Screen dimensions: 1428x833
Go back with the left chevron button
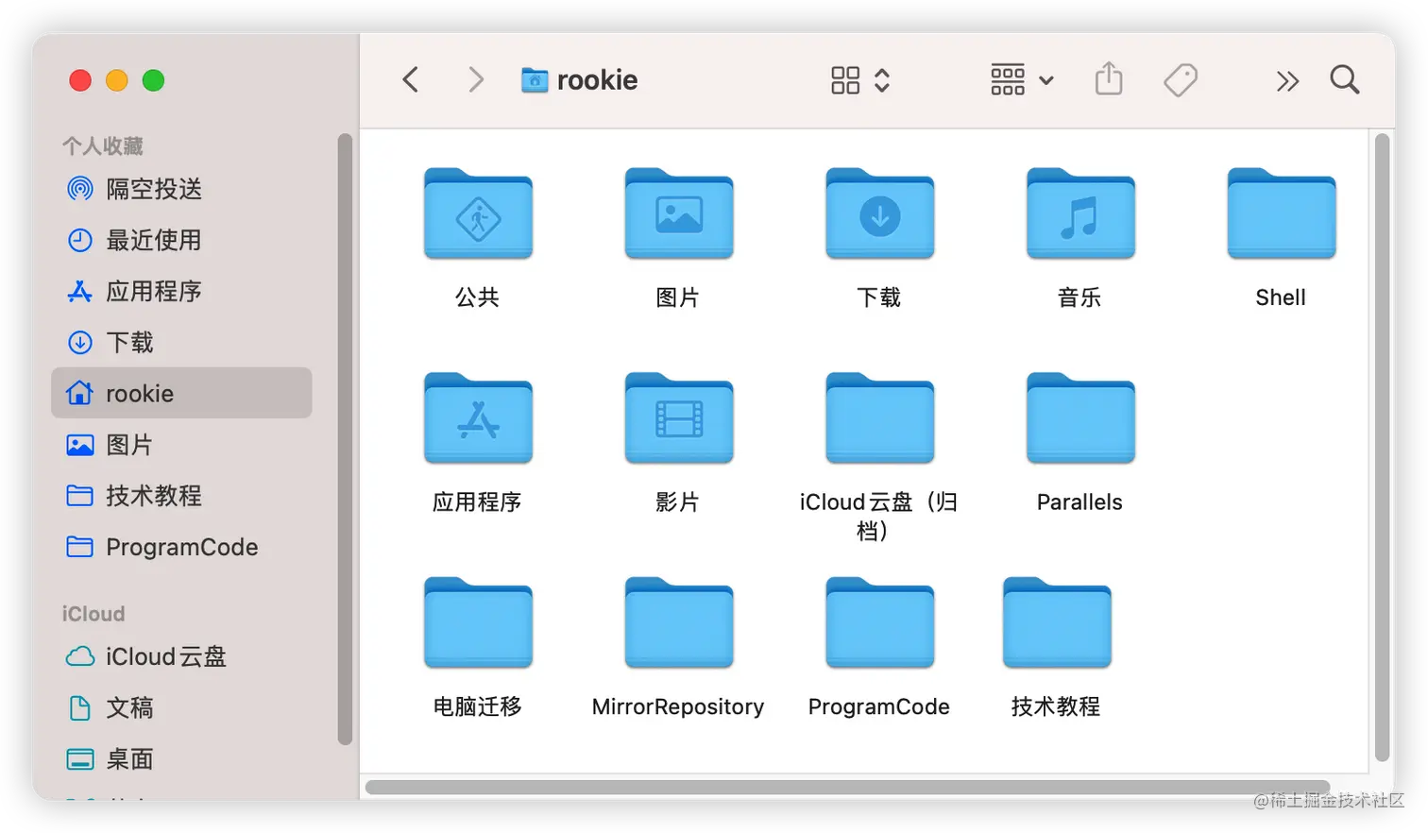[410, 79]
